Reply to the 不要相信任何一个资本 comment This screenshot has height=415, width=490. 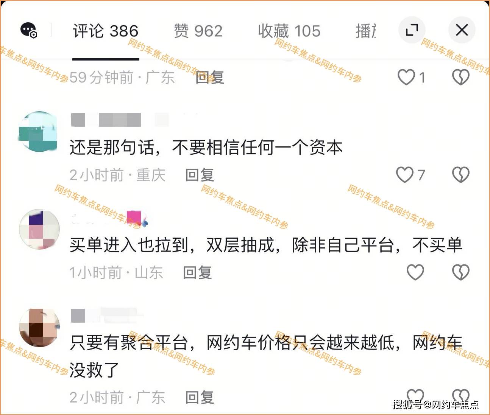point(200,175)
